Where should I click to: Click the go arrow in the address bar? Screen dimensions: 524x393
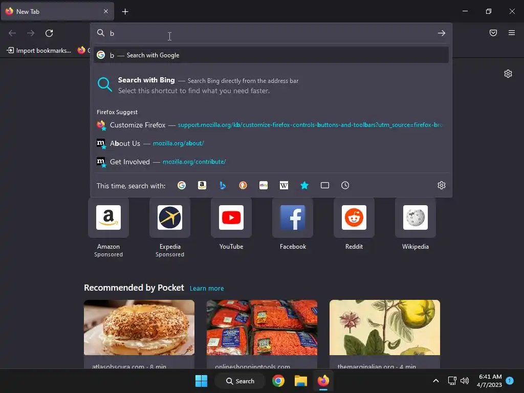click(442, 33)
